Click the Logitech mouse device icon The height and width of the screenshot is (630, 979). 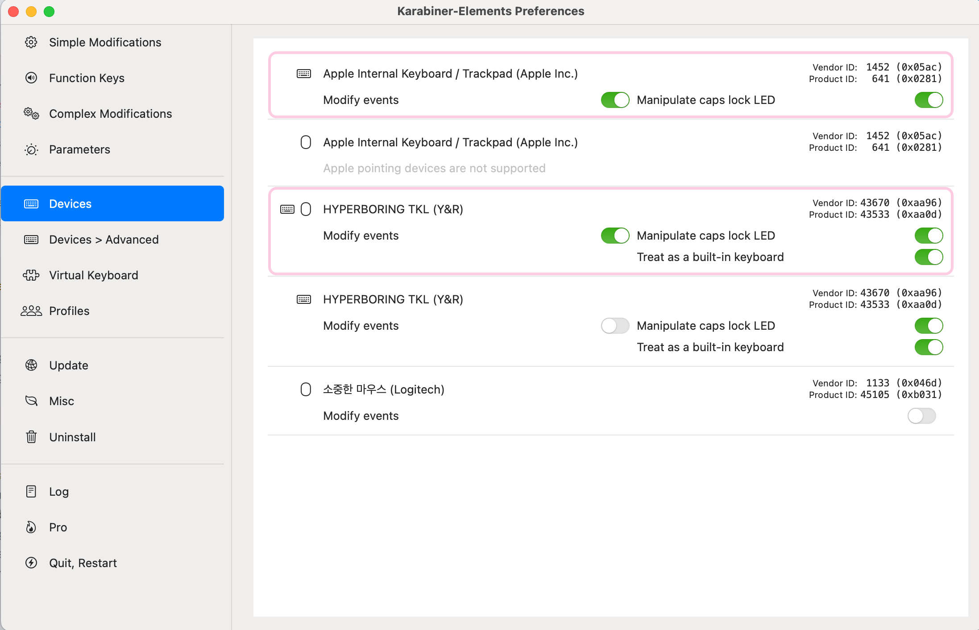point(306,390)
